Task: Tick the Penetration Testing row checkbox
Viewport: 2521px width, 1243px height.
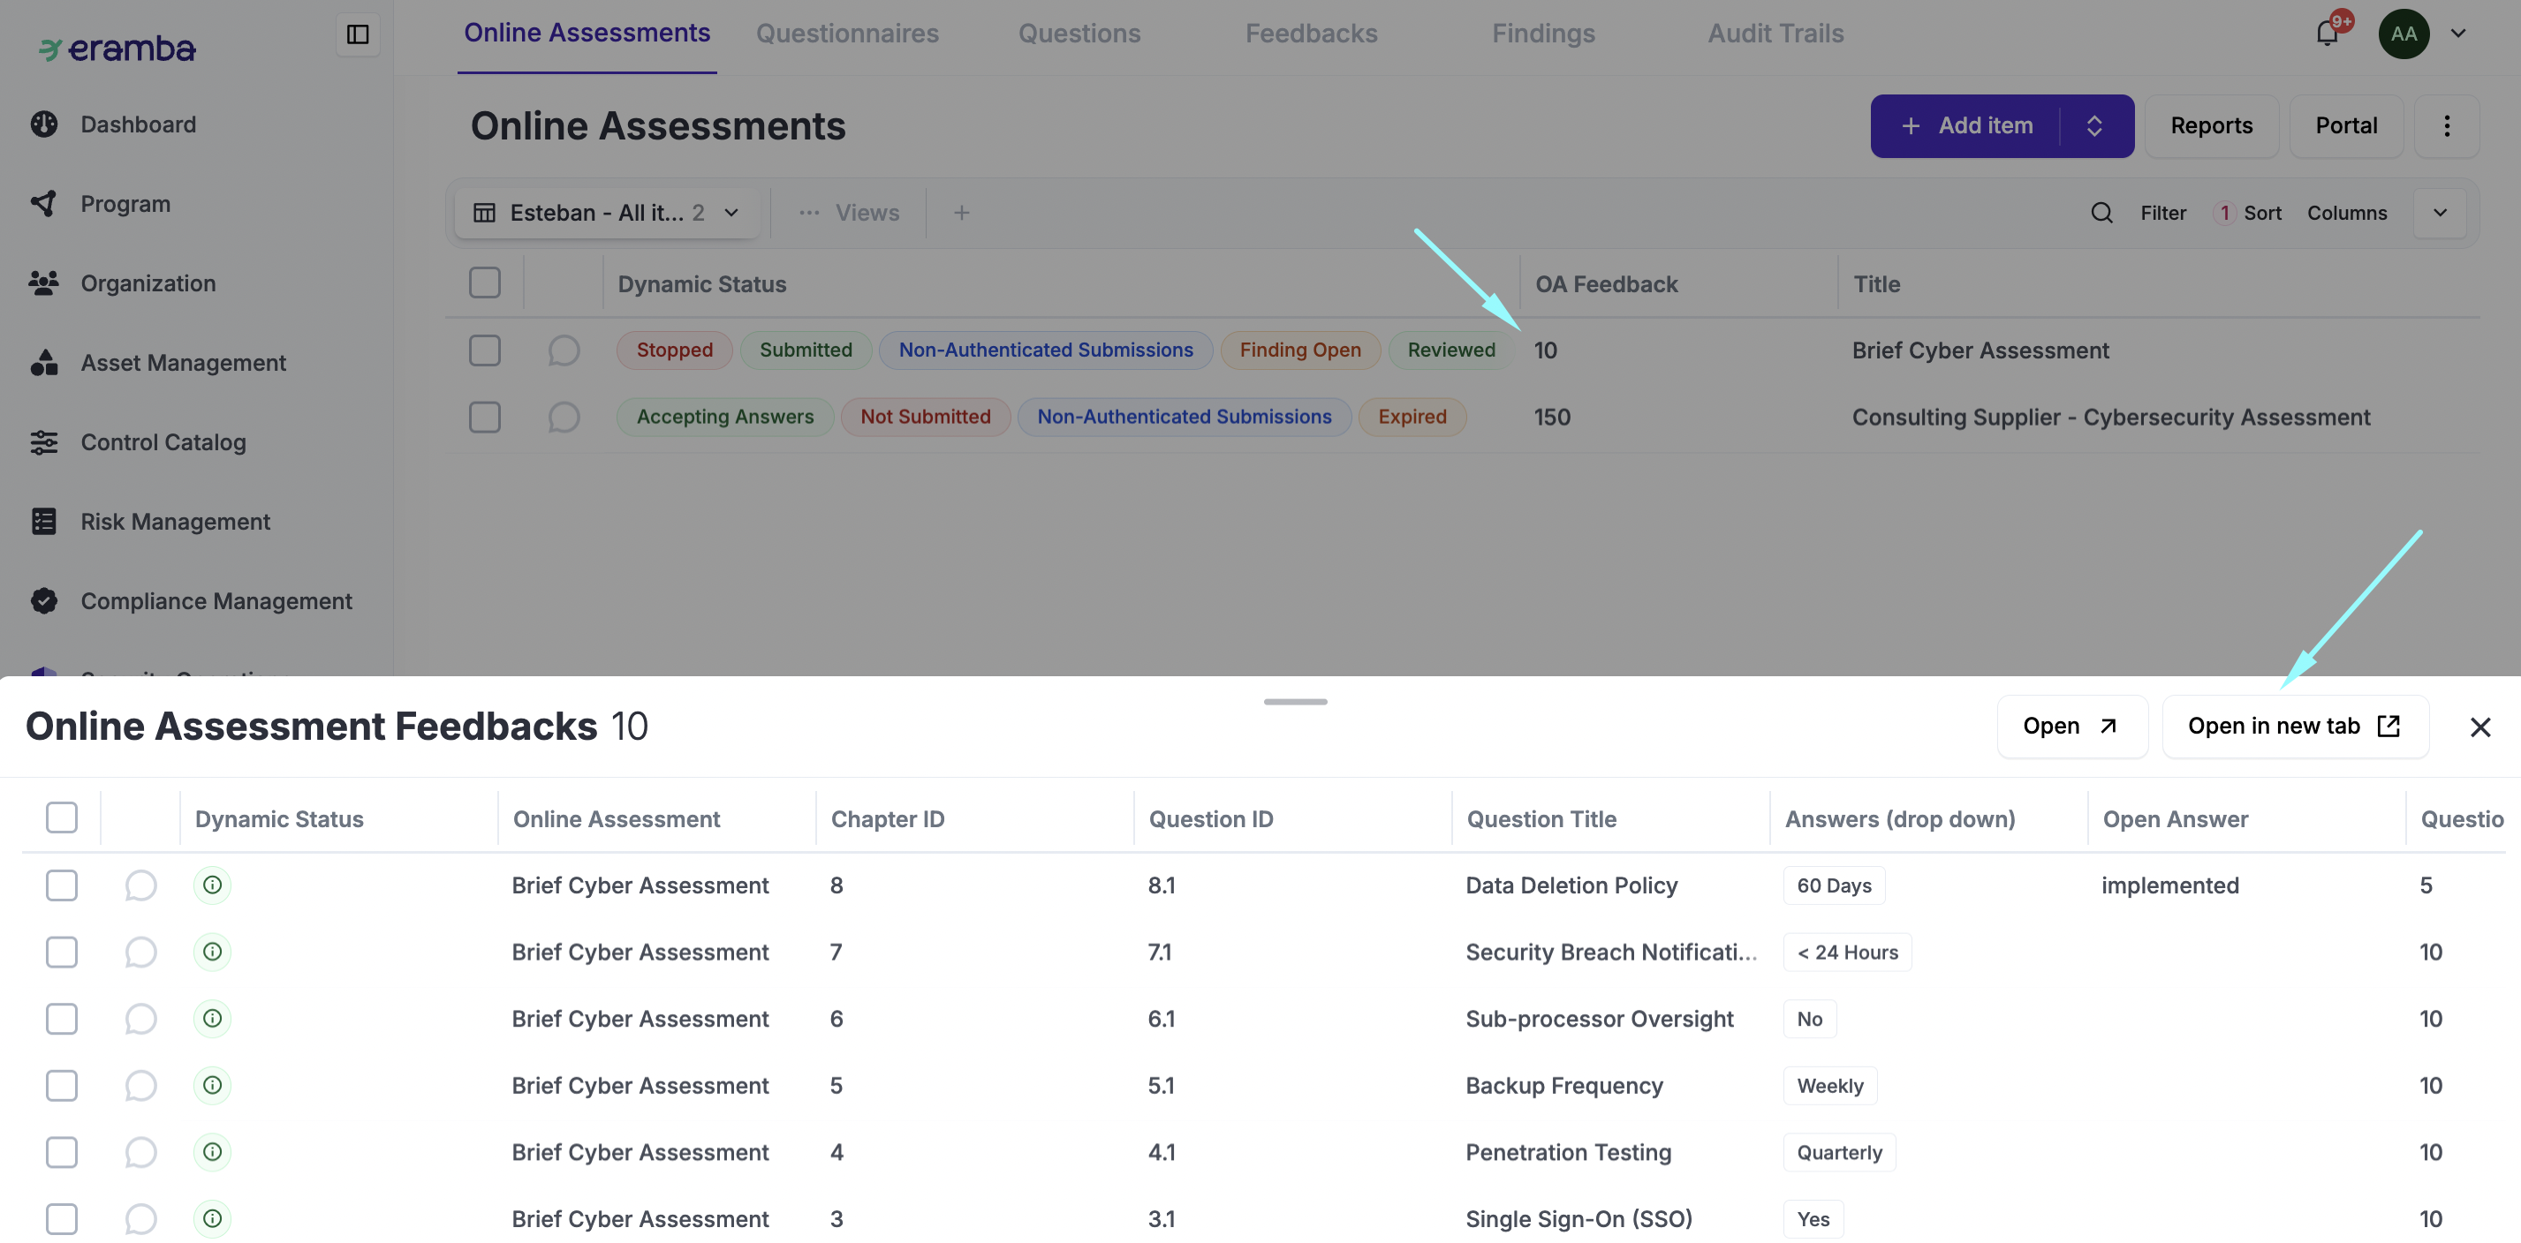Action: point(62,1152)
